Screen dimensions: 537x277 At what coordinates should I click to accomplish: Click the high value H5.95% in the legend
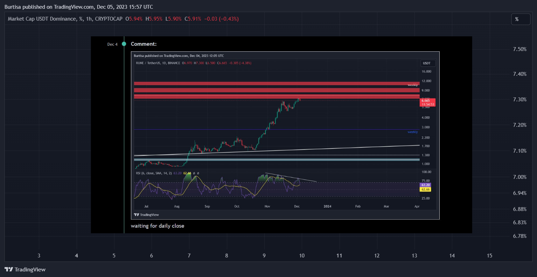(154, 19)
